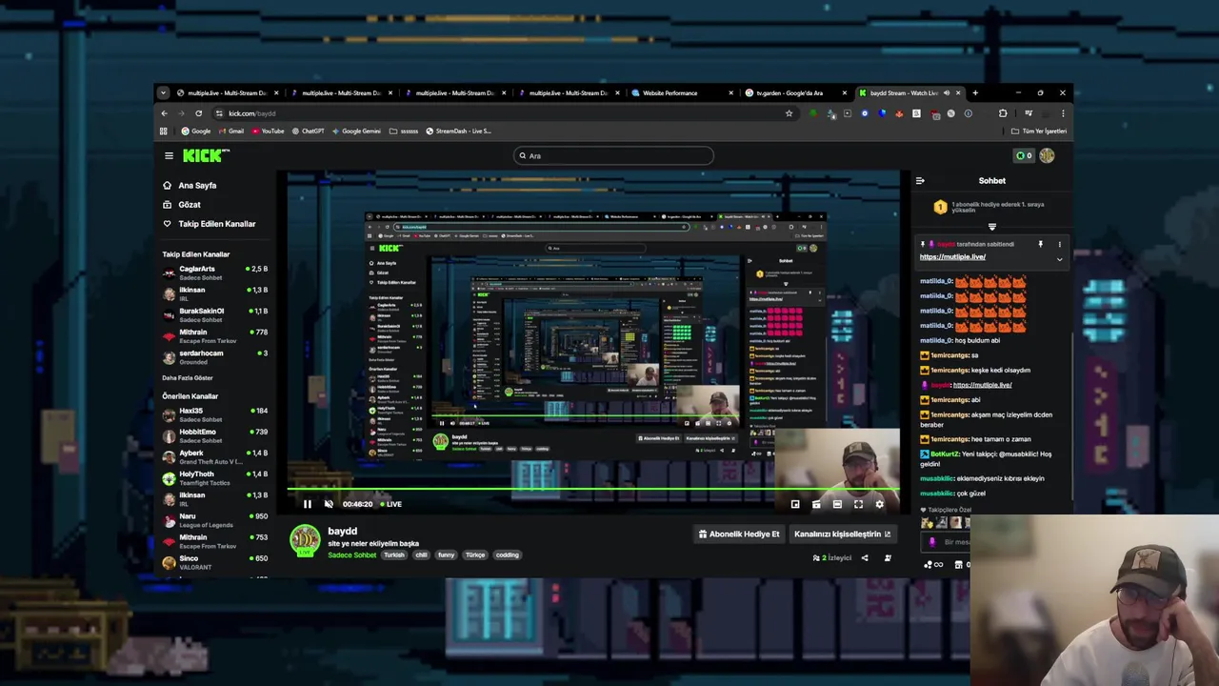Screen dimensions: 1219x686
Task: Switch to Website Performance tab
Action: (x=683, y=93)
